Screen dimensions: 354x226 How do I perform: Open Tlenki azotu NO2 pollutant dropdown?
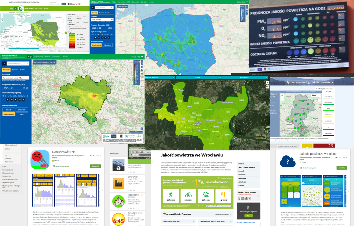(102, 20)
